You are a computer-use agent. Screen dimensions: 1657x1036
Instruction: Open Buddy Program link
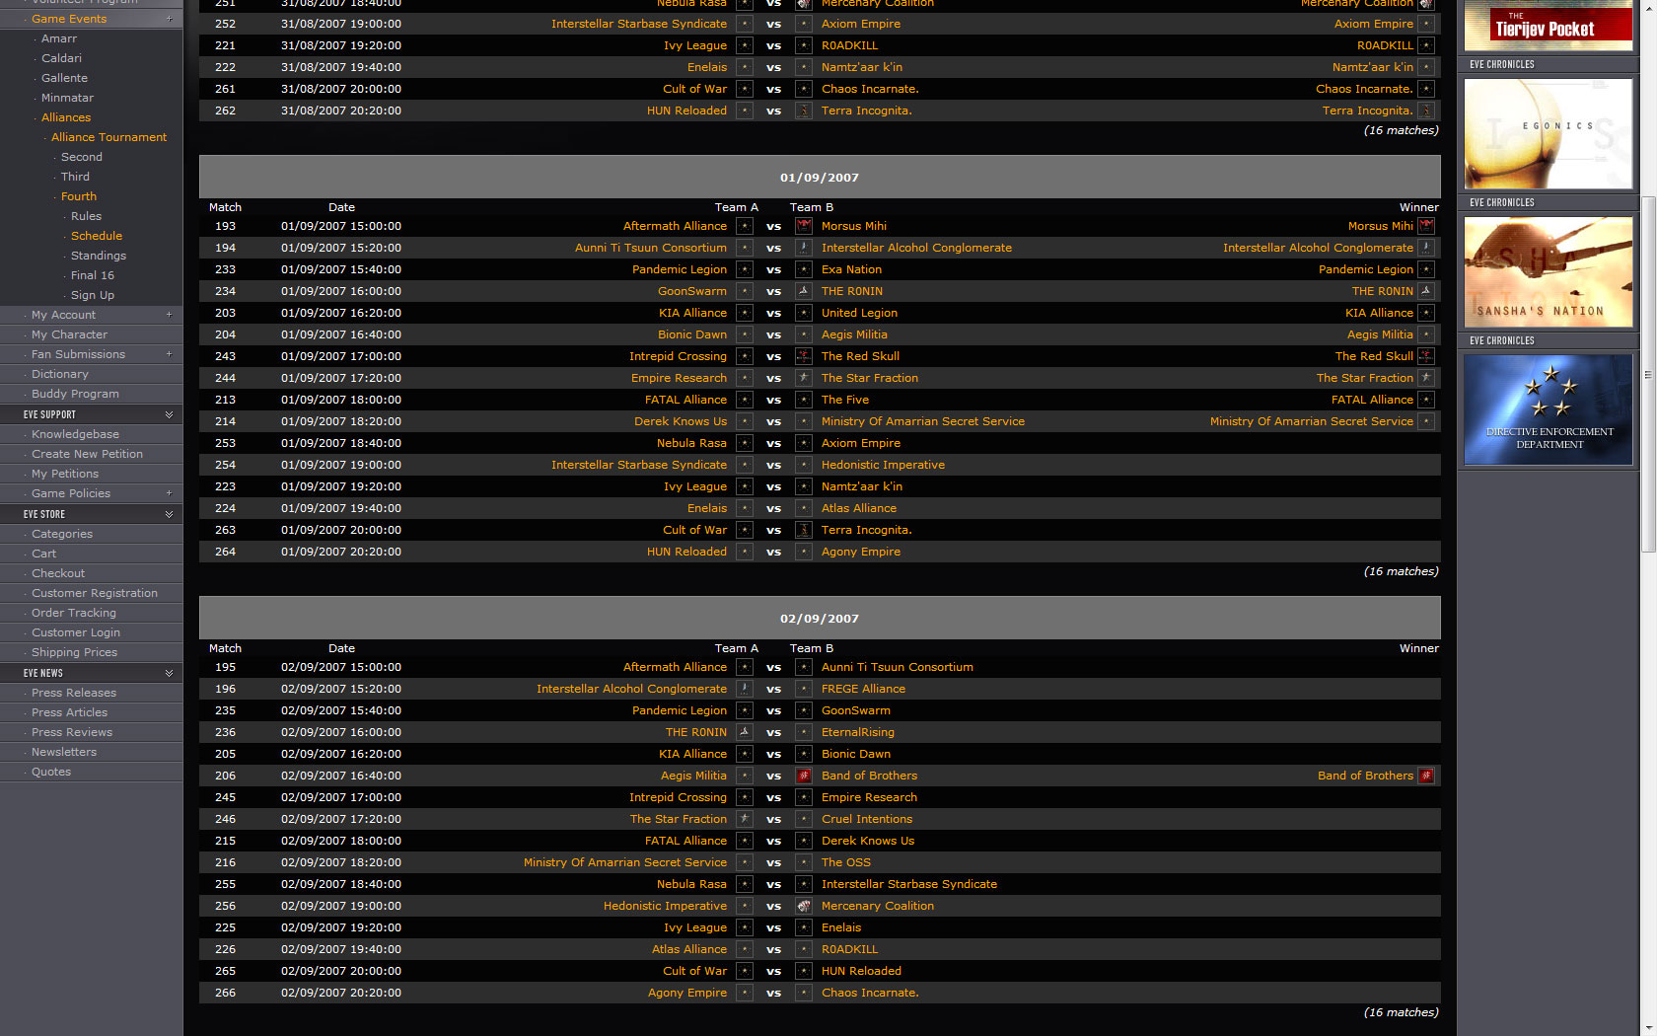[75, 394]
